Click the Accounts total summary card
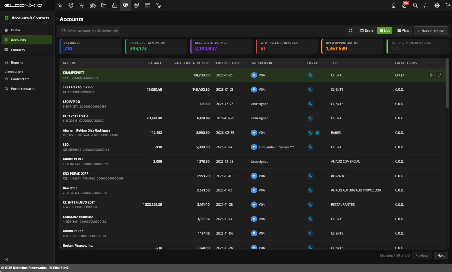 coord(91,46)
